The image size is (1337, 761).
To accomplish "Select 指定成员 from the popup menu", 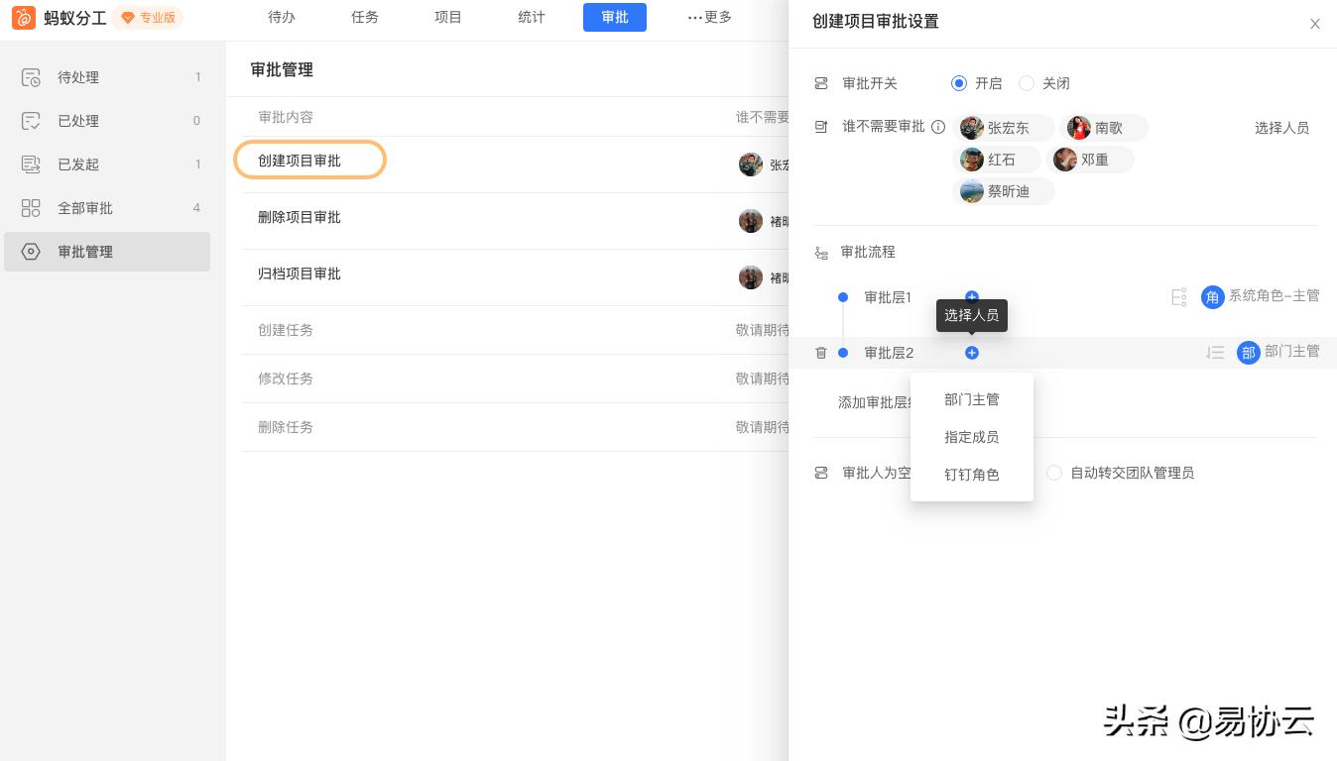I will [972, 437].
